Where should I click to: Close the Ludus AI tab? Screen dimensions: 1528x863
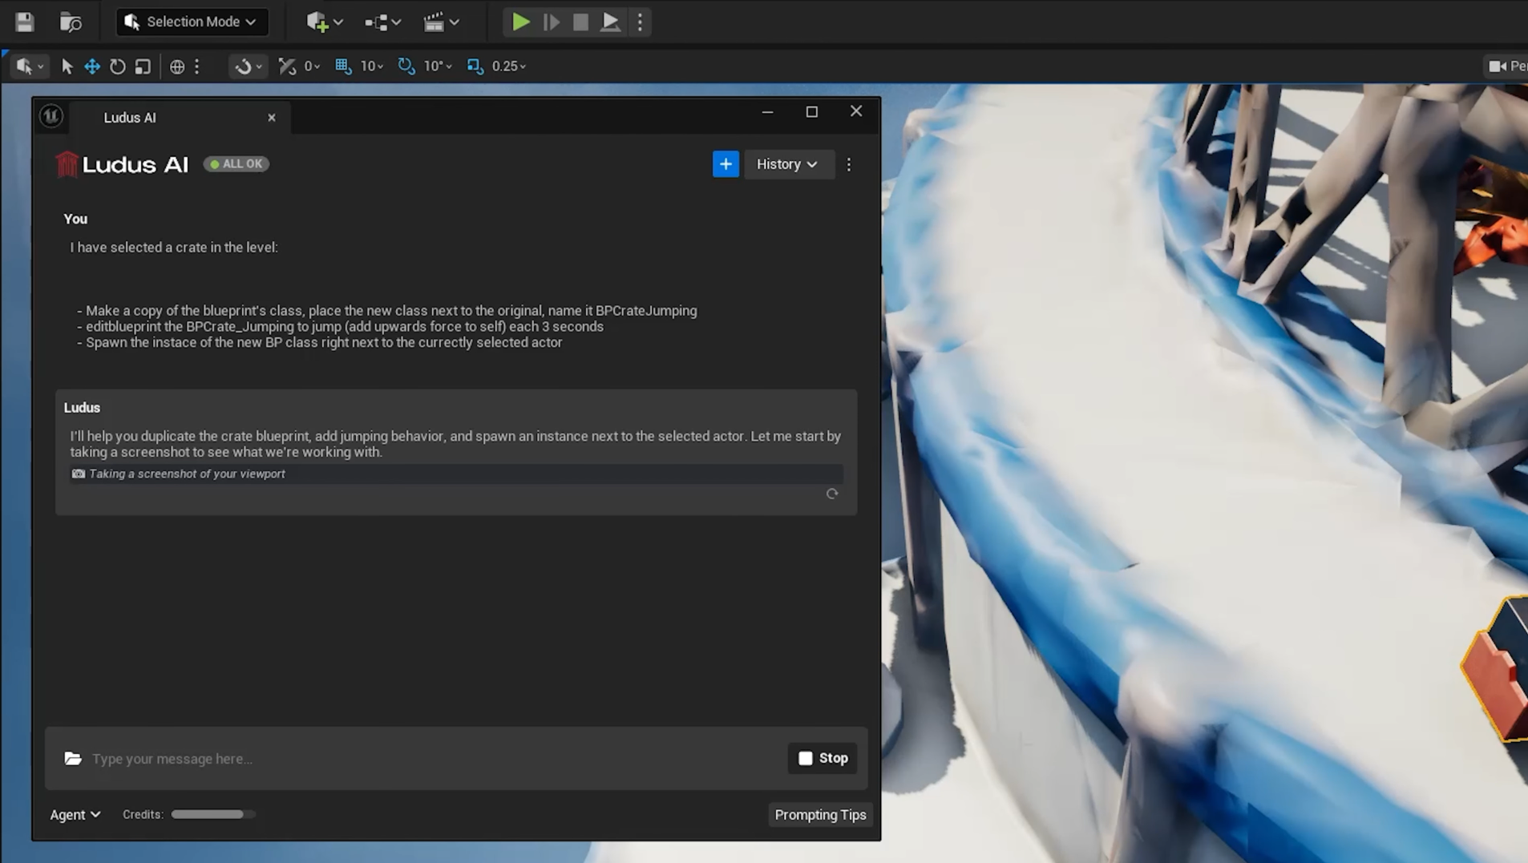pyautogui.click(x=272, y=118)
